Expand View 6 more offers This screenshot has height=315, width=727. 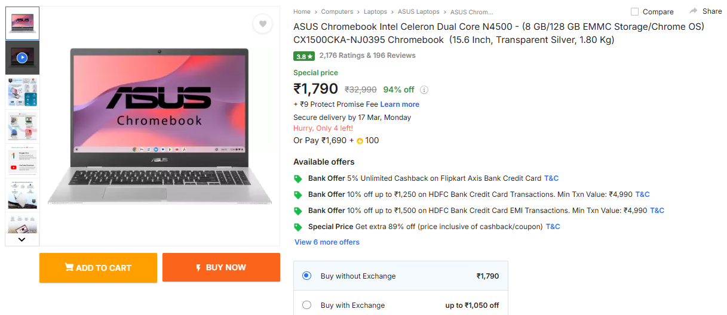click(327, 242)
